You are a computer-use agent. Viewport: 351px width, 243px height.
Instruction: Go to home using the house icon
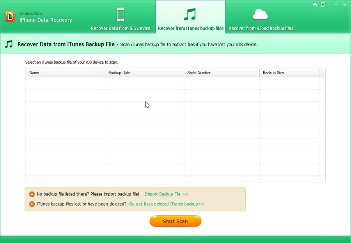pos(315,5)
